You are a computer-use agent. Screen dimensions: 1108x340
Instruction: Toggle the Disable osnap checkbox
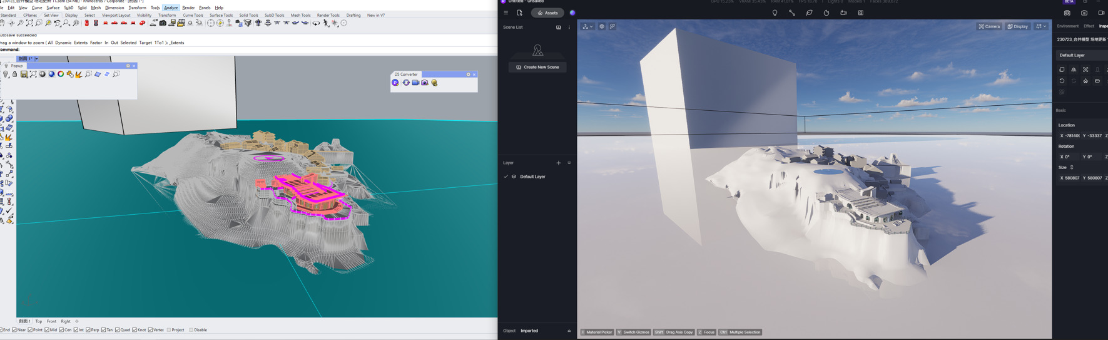click(191, 330)
